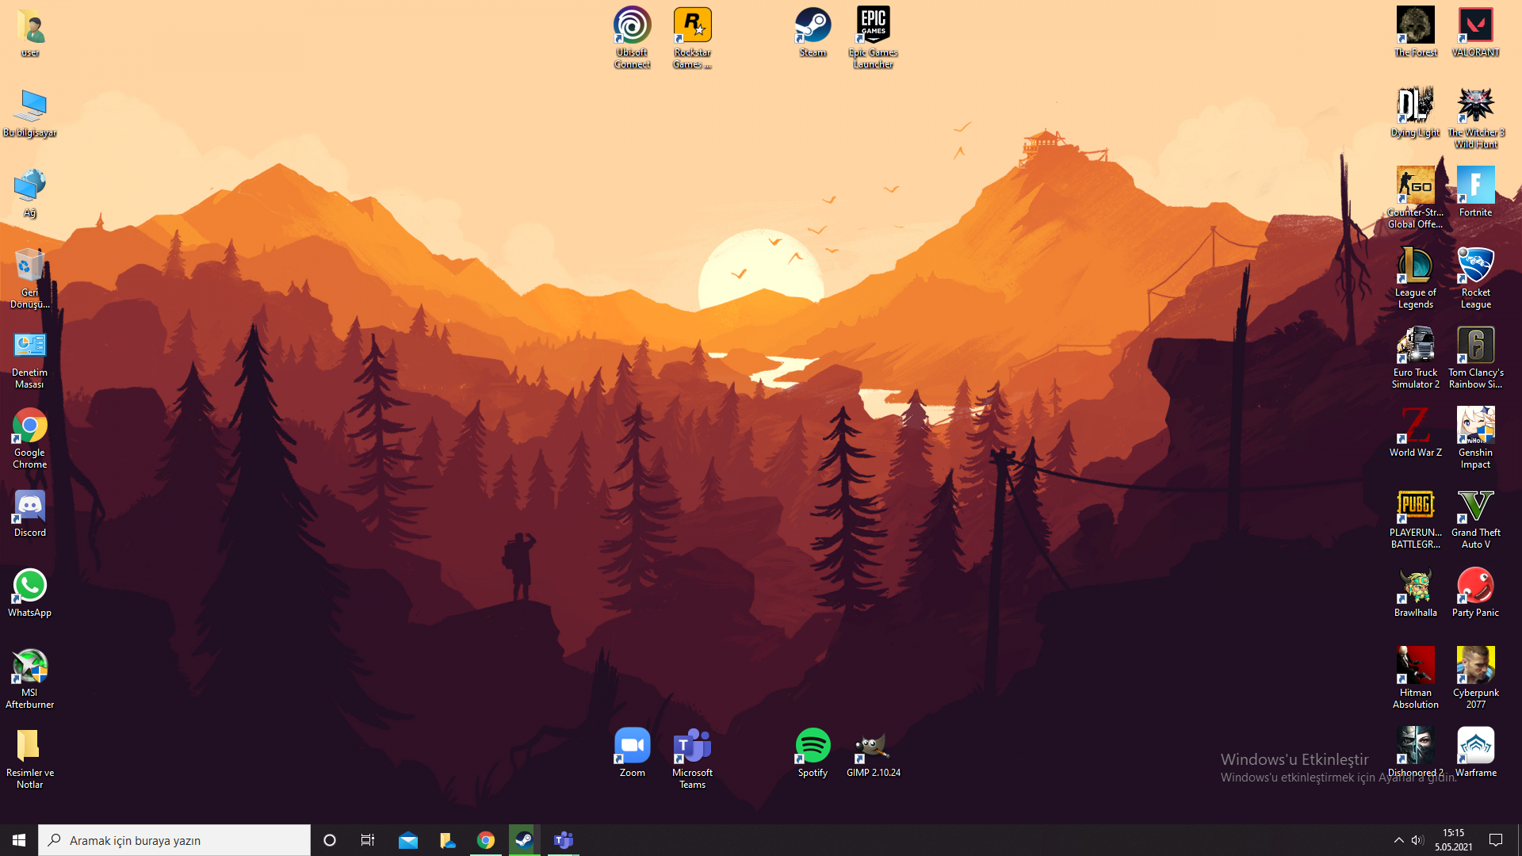
Task: Open Task View from the taskbar
Action: 368,840
